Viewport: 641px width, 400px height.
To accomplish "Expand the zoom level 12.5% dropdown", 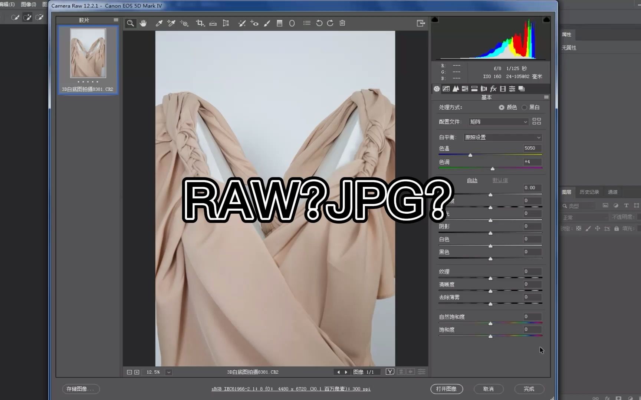I will click(x=169, y=372).
